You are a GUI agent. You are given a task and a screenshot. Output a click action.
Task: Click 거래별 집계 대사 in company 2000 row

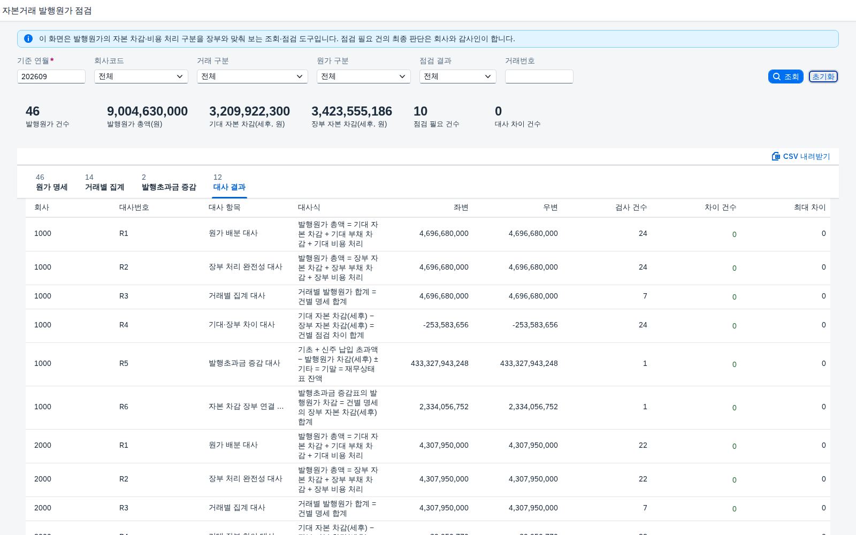(x=237, y=508)
